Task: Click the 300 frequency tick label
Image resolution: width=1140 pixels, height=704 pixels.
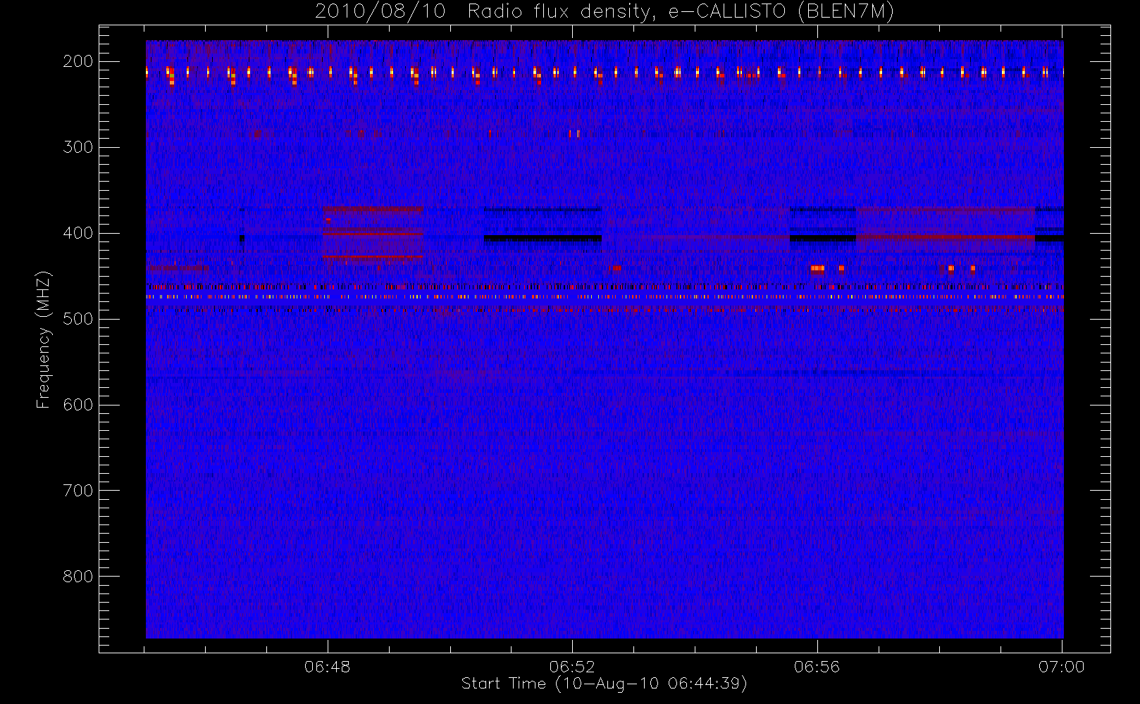Action: 78,147
